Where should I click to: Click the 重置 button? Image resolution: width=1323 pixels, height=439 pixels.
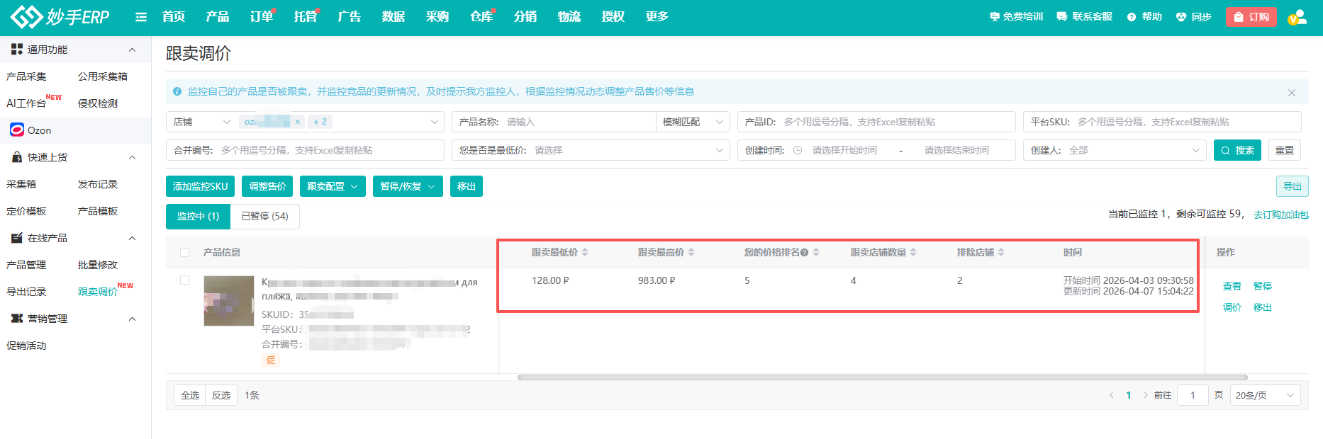(x=1285, y=150)
